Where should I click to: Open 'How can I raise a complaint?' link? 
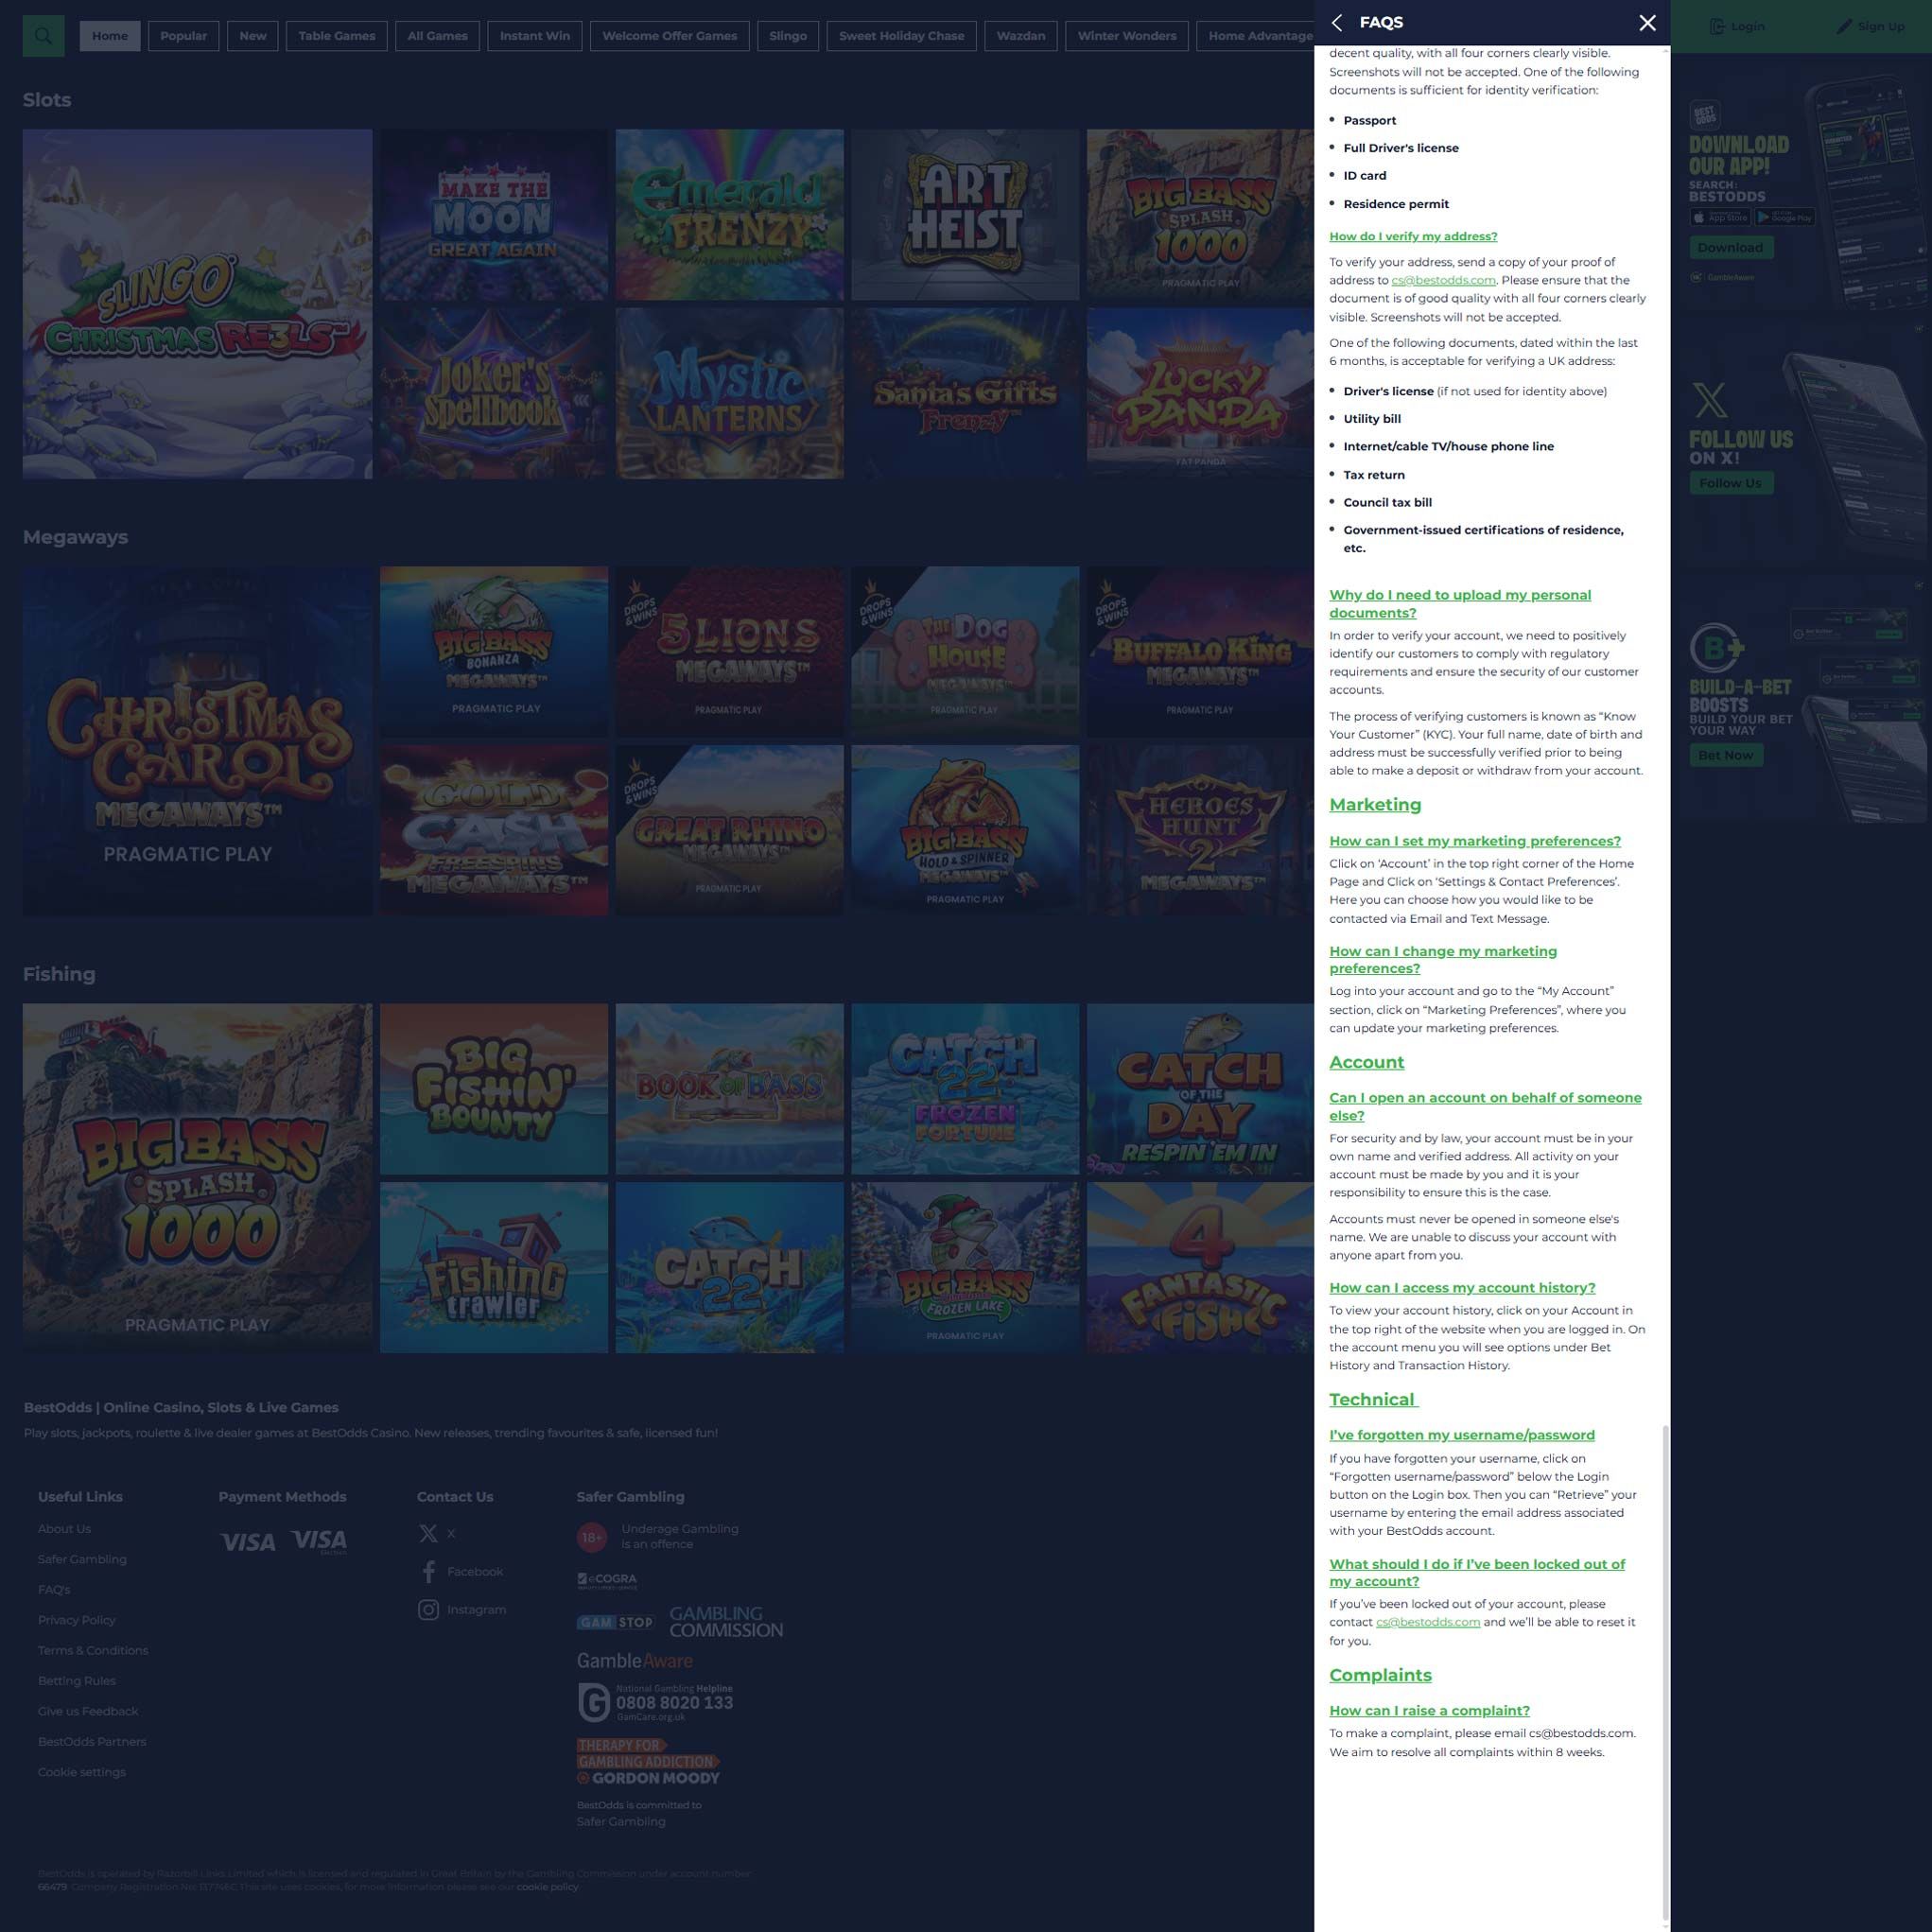point(1429,1711)
